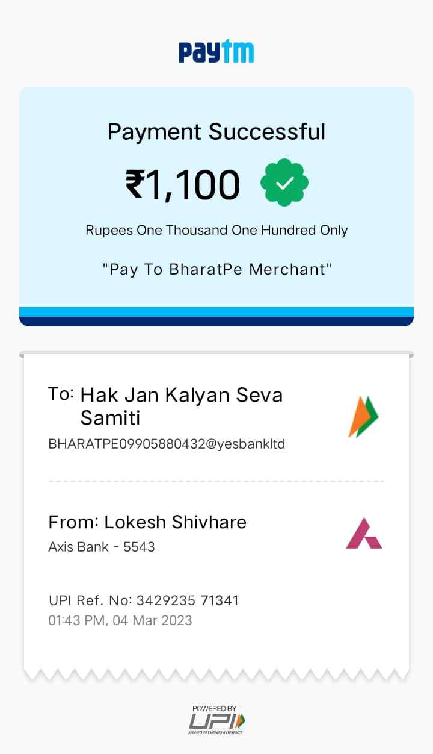
Task: Click the BharatPe merchant logo icon
Action: pyautogui.click(x=364, y=417)
